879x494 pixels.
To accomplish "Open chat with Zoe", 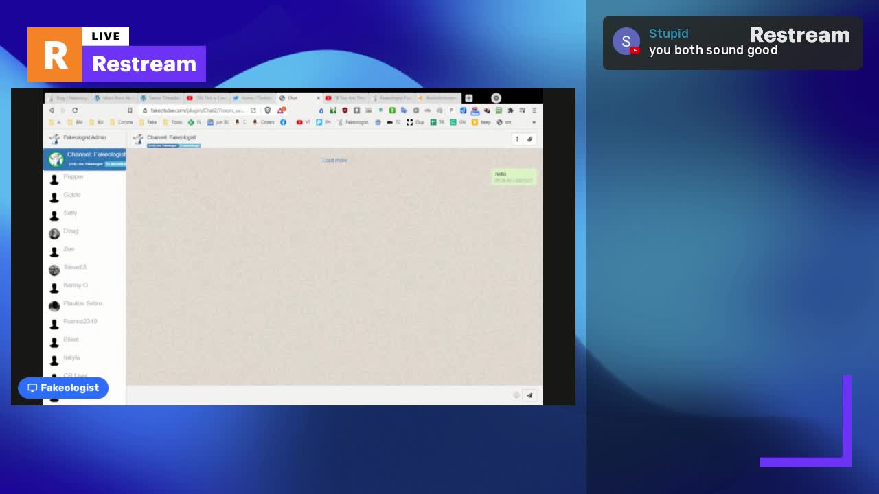I will coord(84,250).
